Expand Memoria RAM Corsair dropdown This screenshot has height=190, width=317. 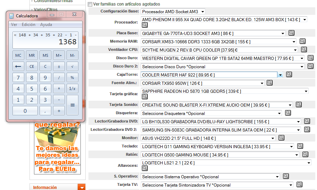(219, 42)
